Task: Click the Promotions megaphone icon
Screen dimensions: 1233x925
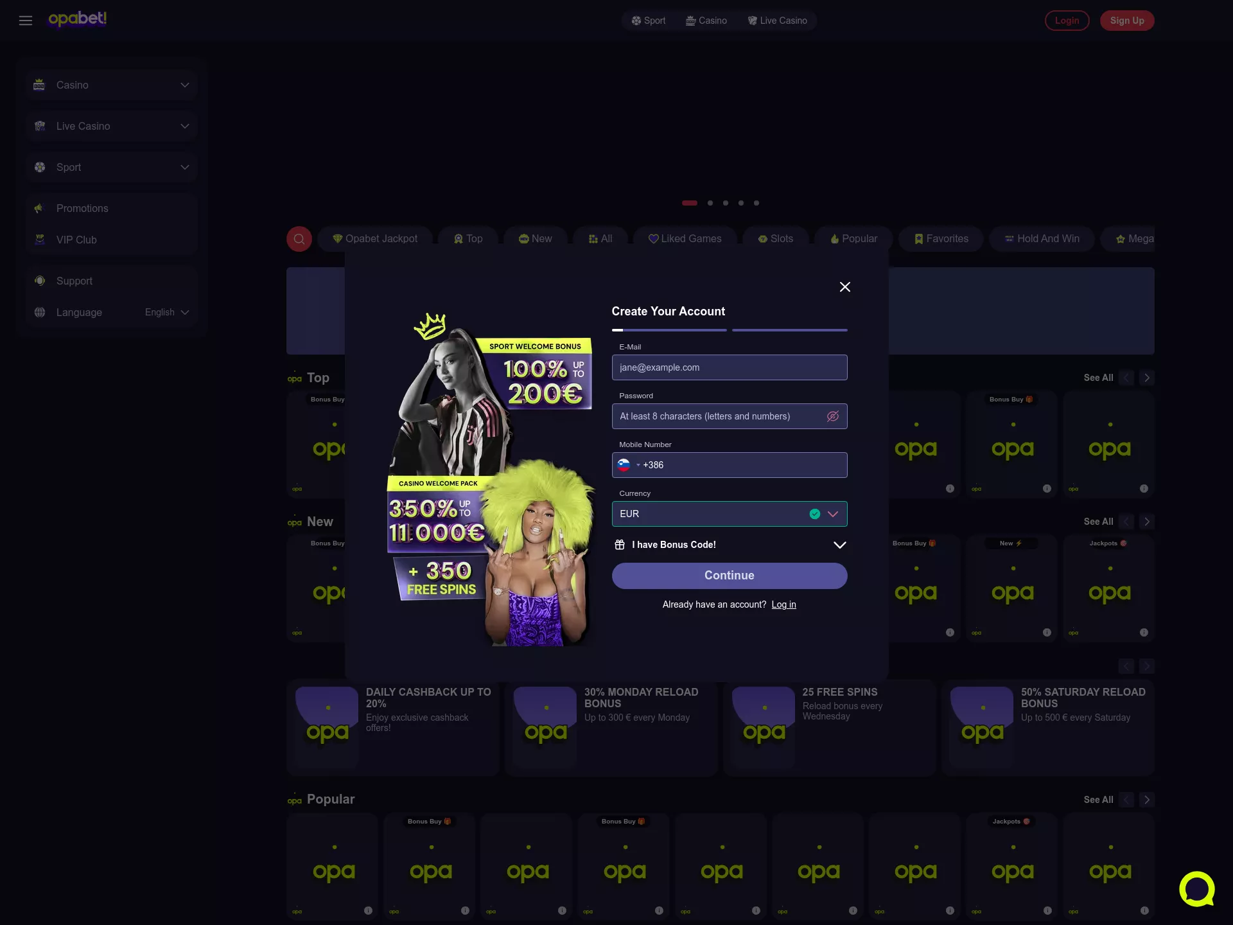Action: pos(39,208)
